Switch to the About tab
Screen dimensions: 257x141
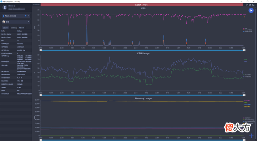21,28
